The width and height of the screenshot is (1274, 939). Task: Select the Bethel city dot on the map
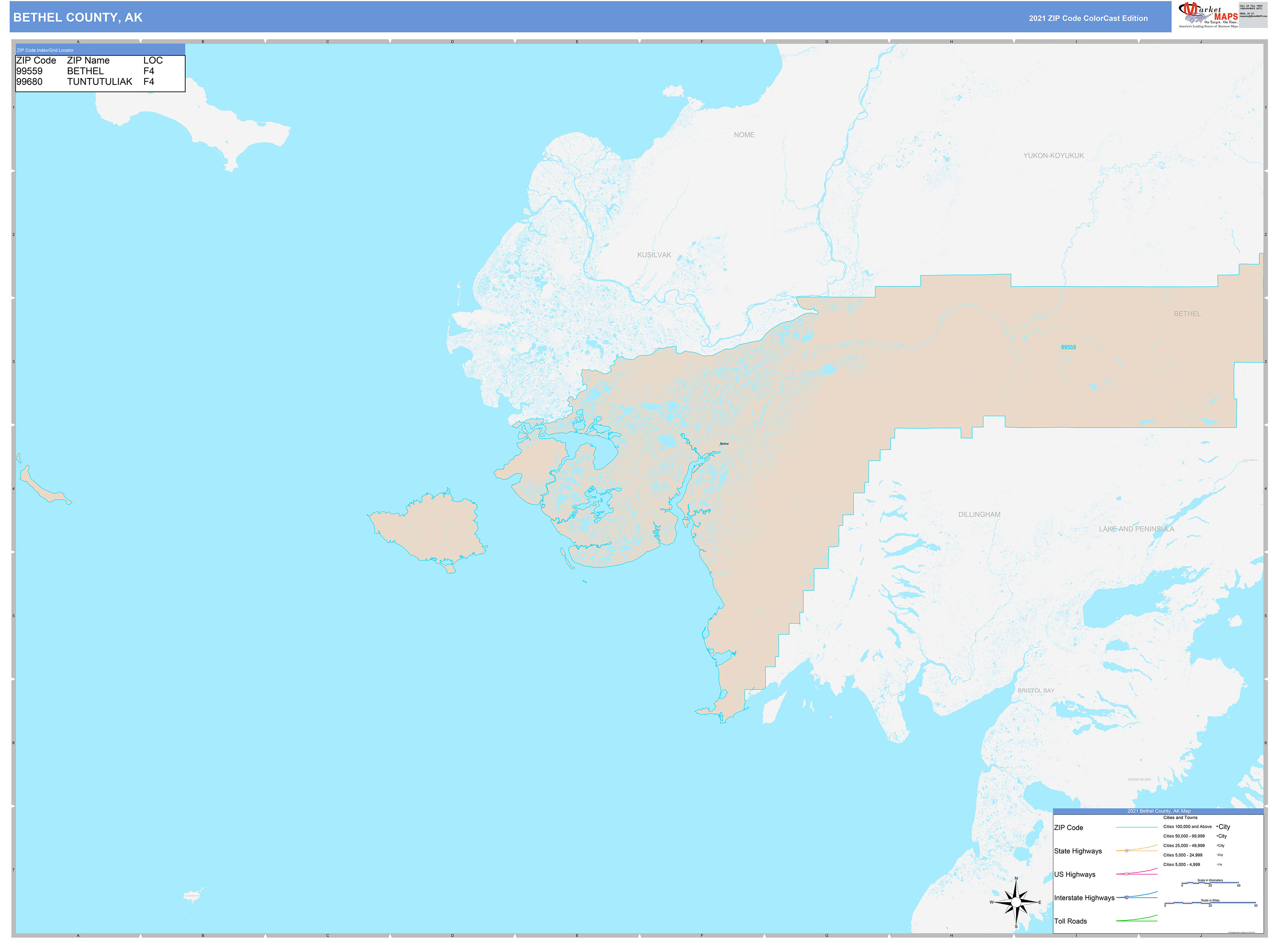point(720,445)
